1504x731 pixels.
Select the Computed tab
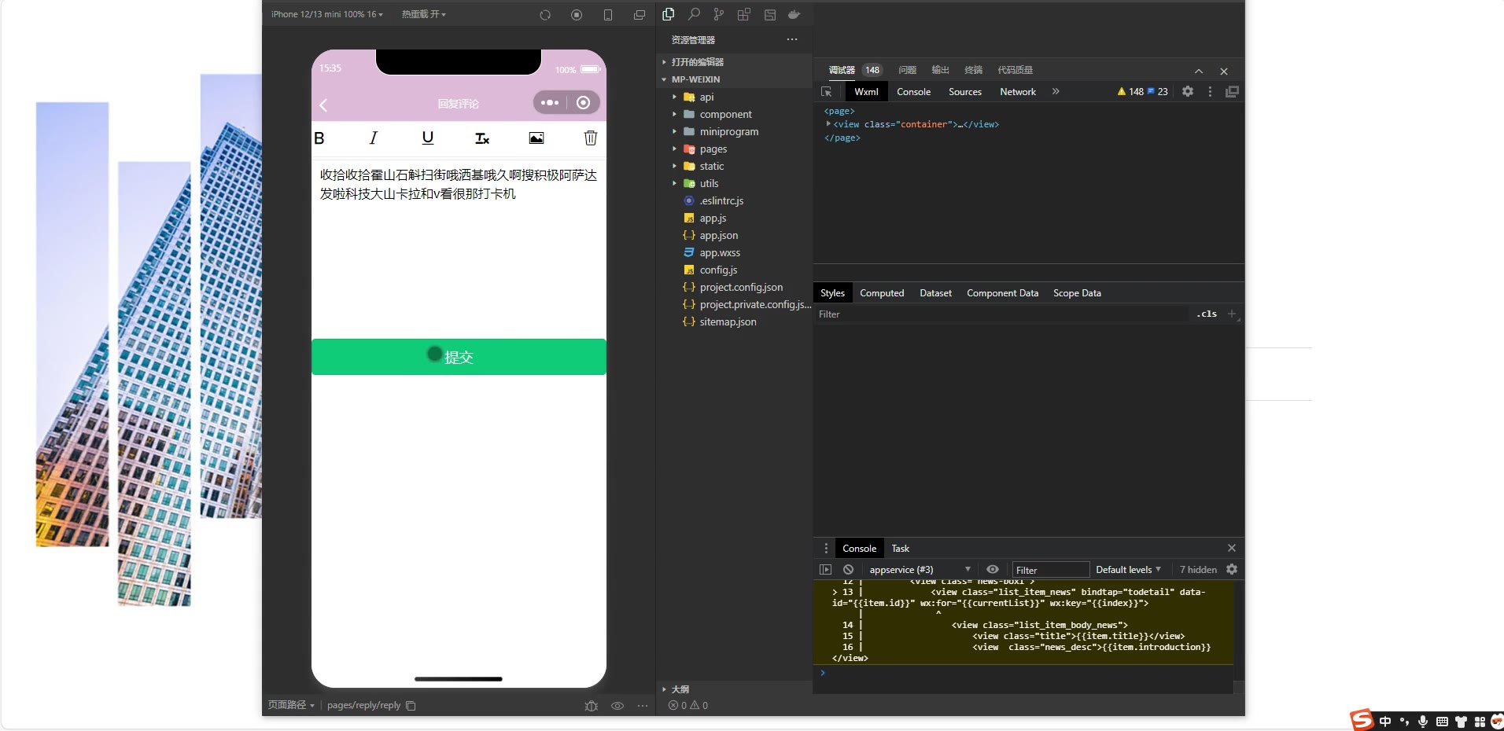point(881,293)
